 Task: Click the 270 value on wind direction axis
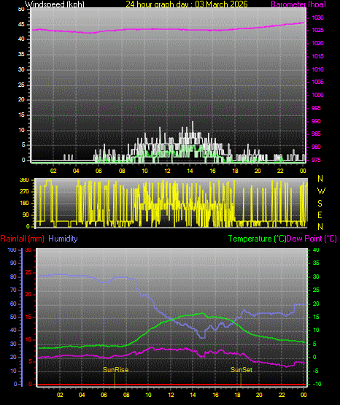pyautogui.click(x=24, y=192)
